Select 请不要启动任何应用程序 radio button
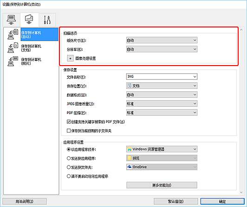This screenshot has height=207, width=247. tap(69, 176)
